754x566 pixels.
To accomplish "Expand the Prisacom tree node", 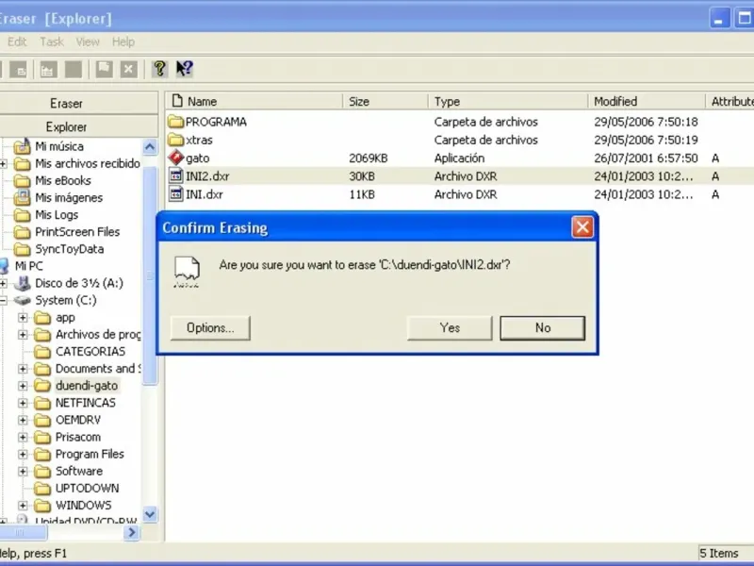I will [x=23, y=437].
